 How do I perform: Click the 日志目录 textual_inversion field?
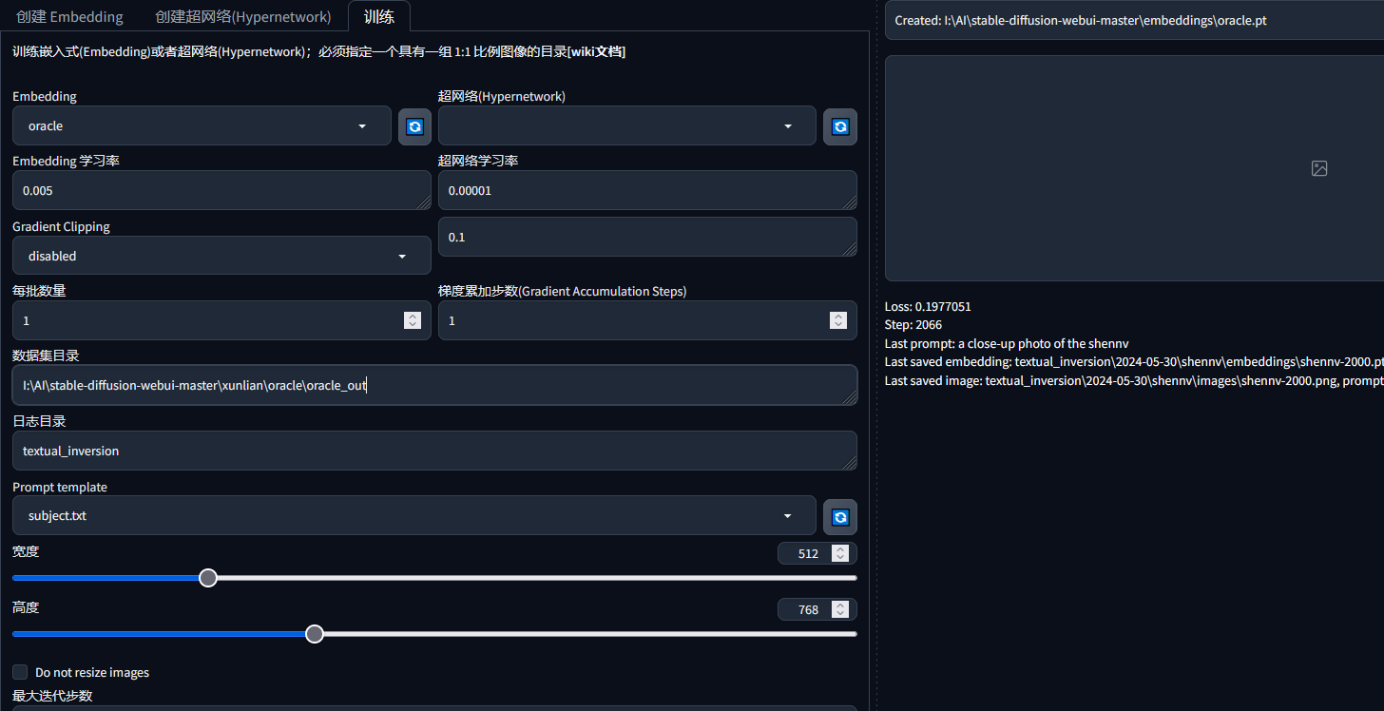[x=433, y=451]
